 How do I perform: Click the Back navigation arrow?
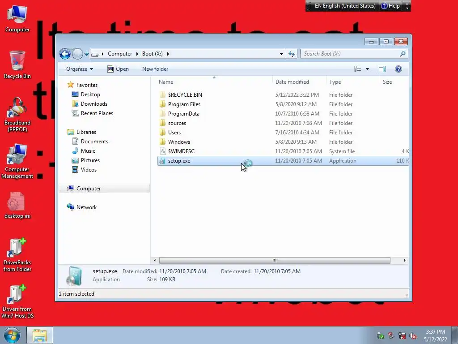pyautogui.click(x=65, y=54)
